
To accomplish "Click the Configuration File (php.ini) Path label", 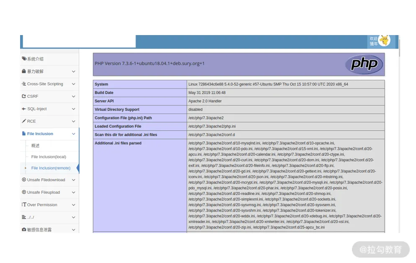I will 123,118.
